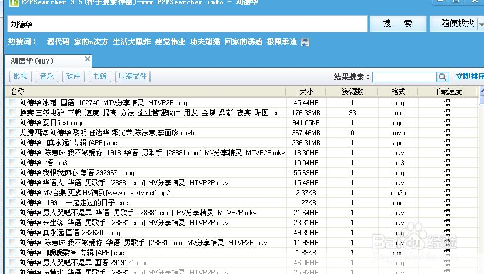
Task: Check the box for 刘德华-冰雨_国语 mpg
Action: (x=13, y=102)
